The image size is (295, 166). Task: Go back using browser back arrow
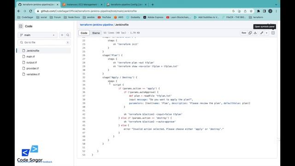[x=19, y=11]
